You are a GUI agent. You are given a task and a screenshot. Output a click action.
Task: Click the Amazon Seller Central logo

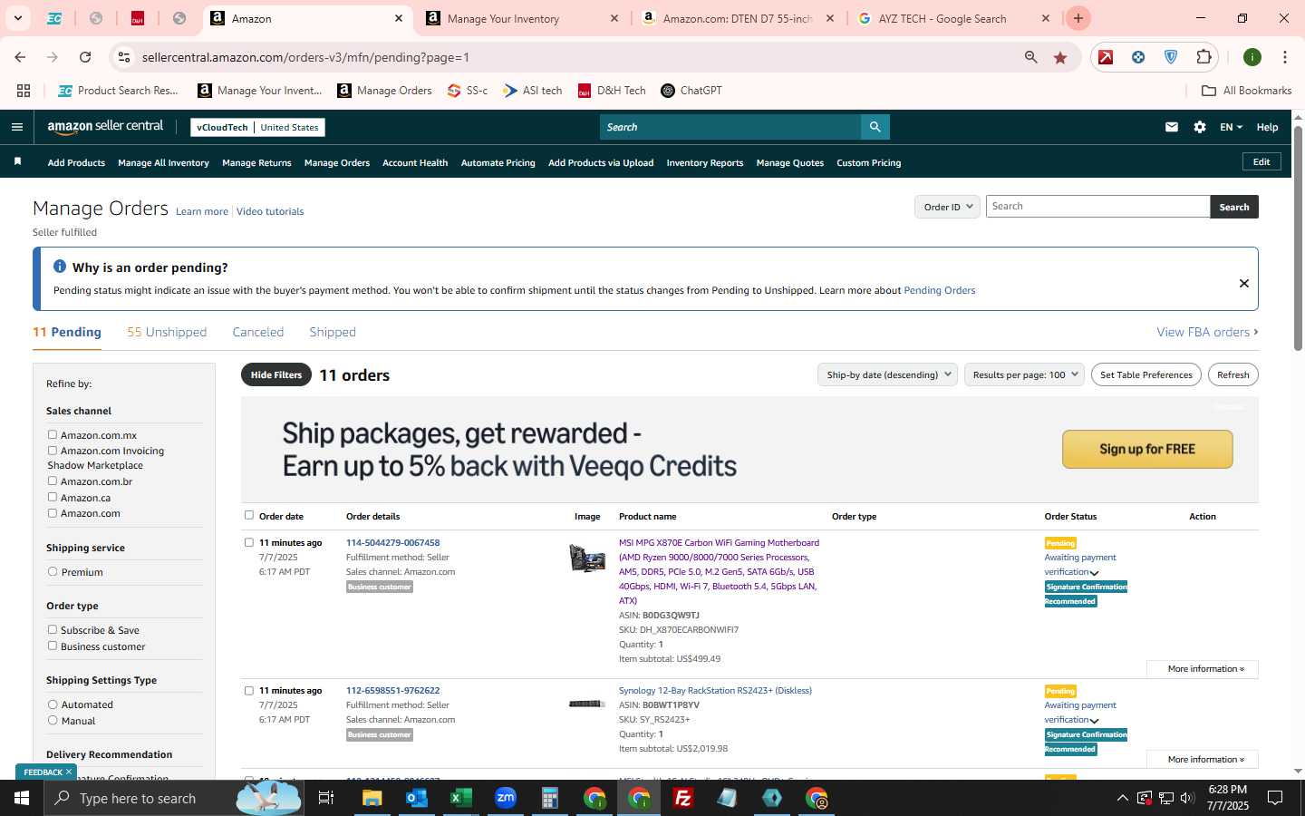click(105, 127)
